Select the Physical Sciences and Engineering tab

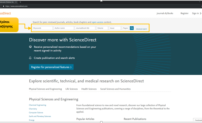(45, 89)
